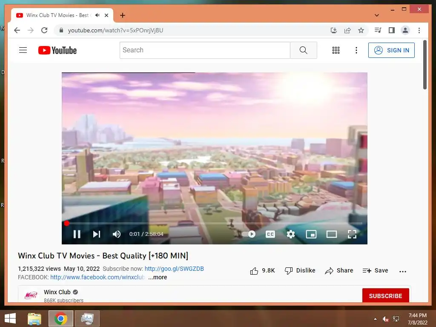Screen dimensions: 436x327
Task: Click the search magnifier button
Action: [303, 50]
